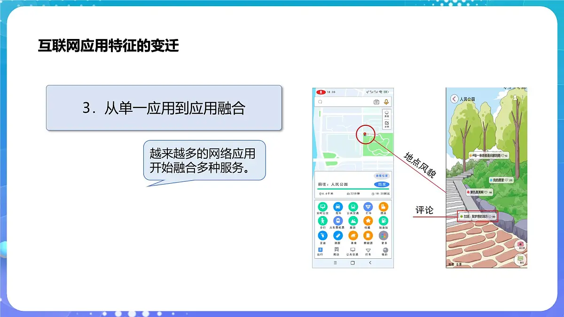Tap the red location pin on the map
The width and height of the screenshot is (564, 317).
pyautogui.click(x=365, y=134)
